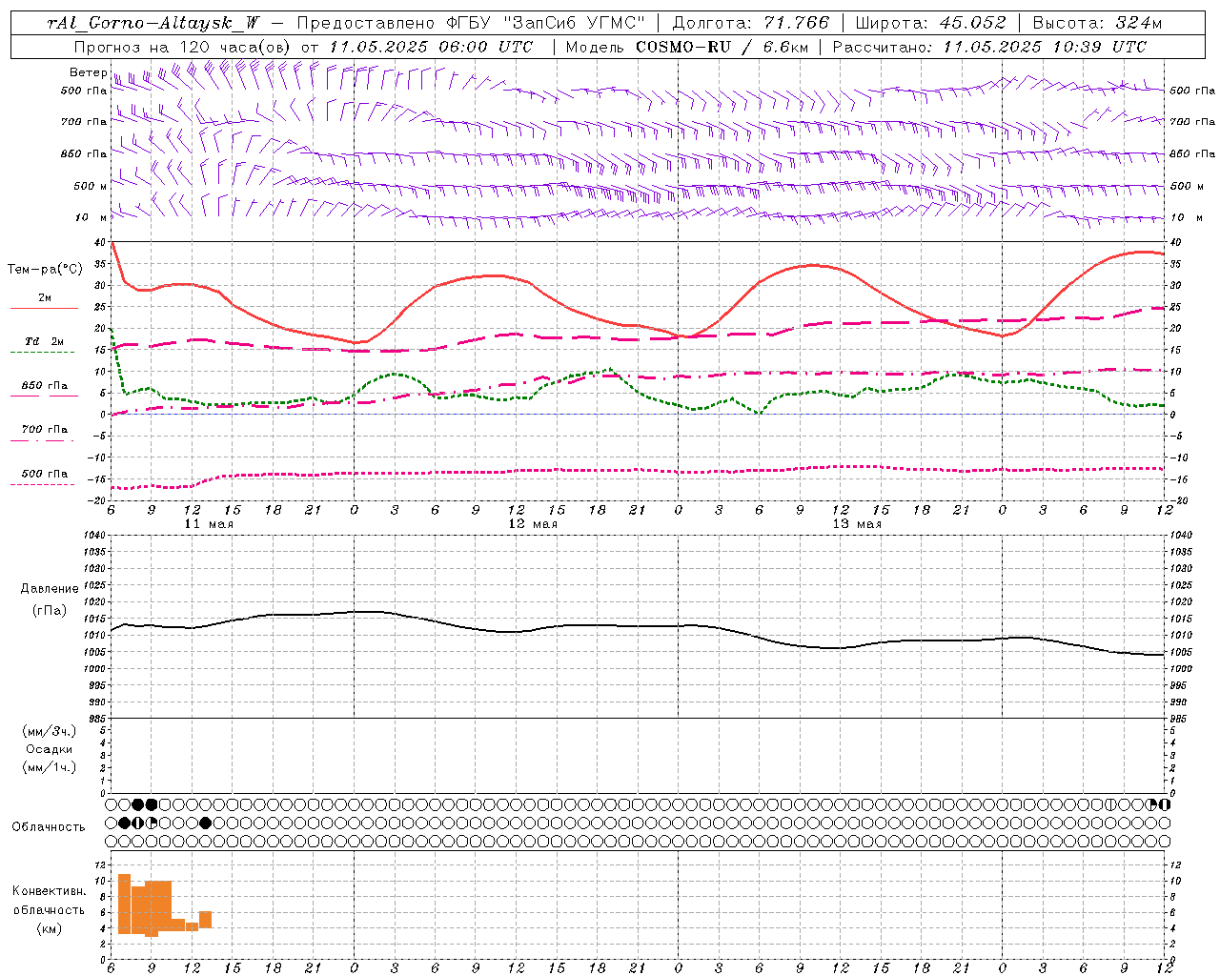Click the Широта: 45.052 header field
The height and width of the screenshot is (976, 1220).
[x=930, y=23]
